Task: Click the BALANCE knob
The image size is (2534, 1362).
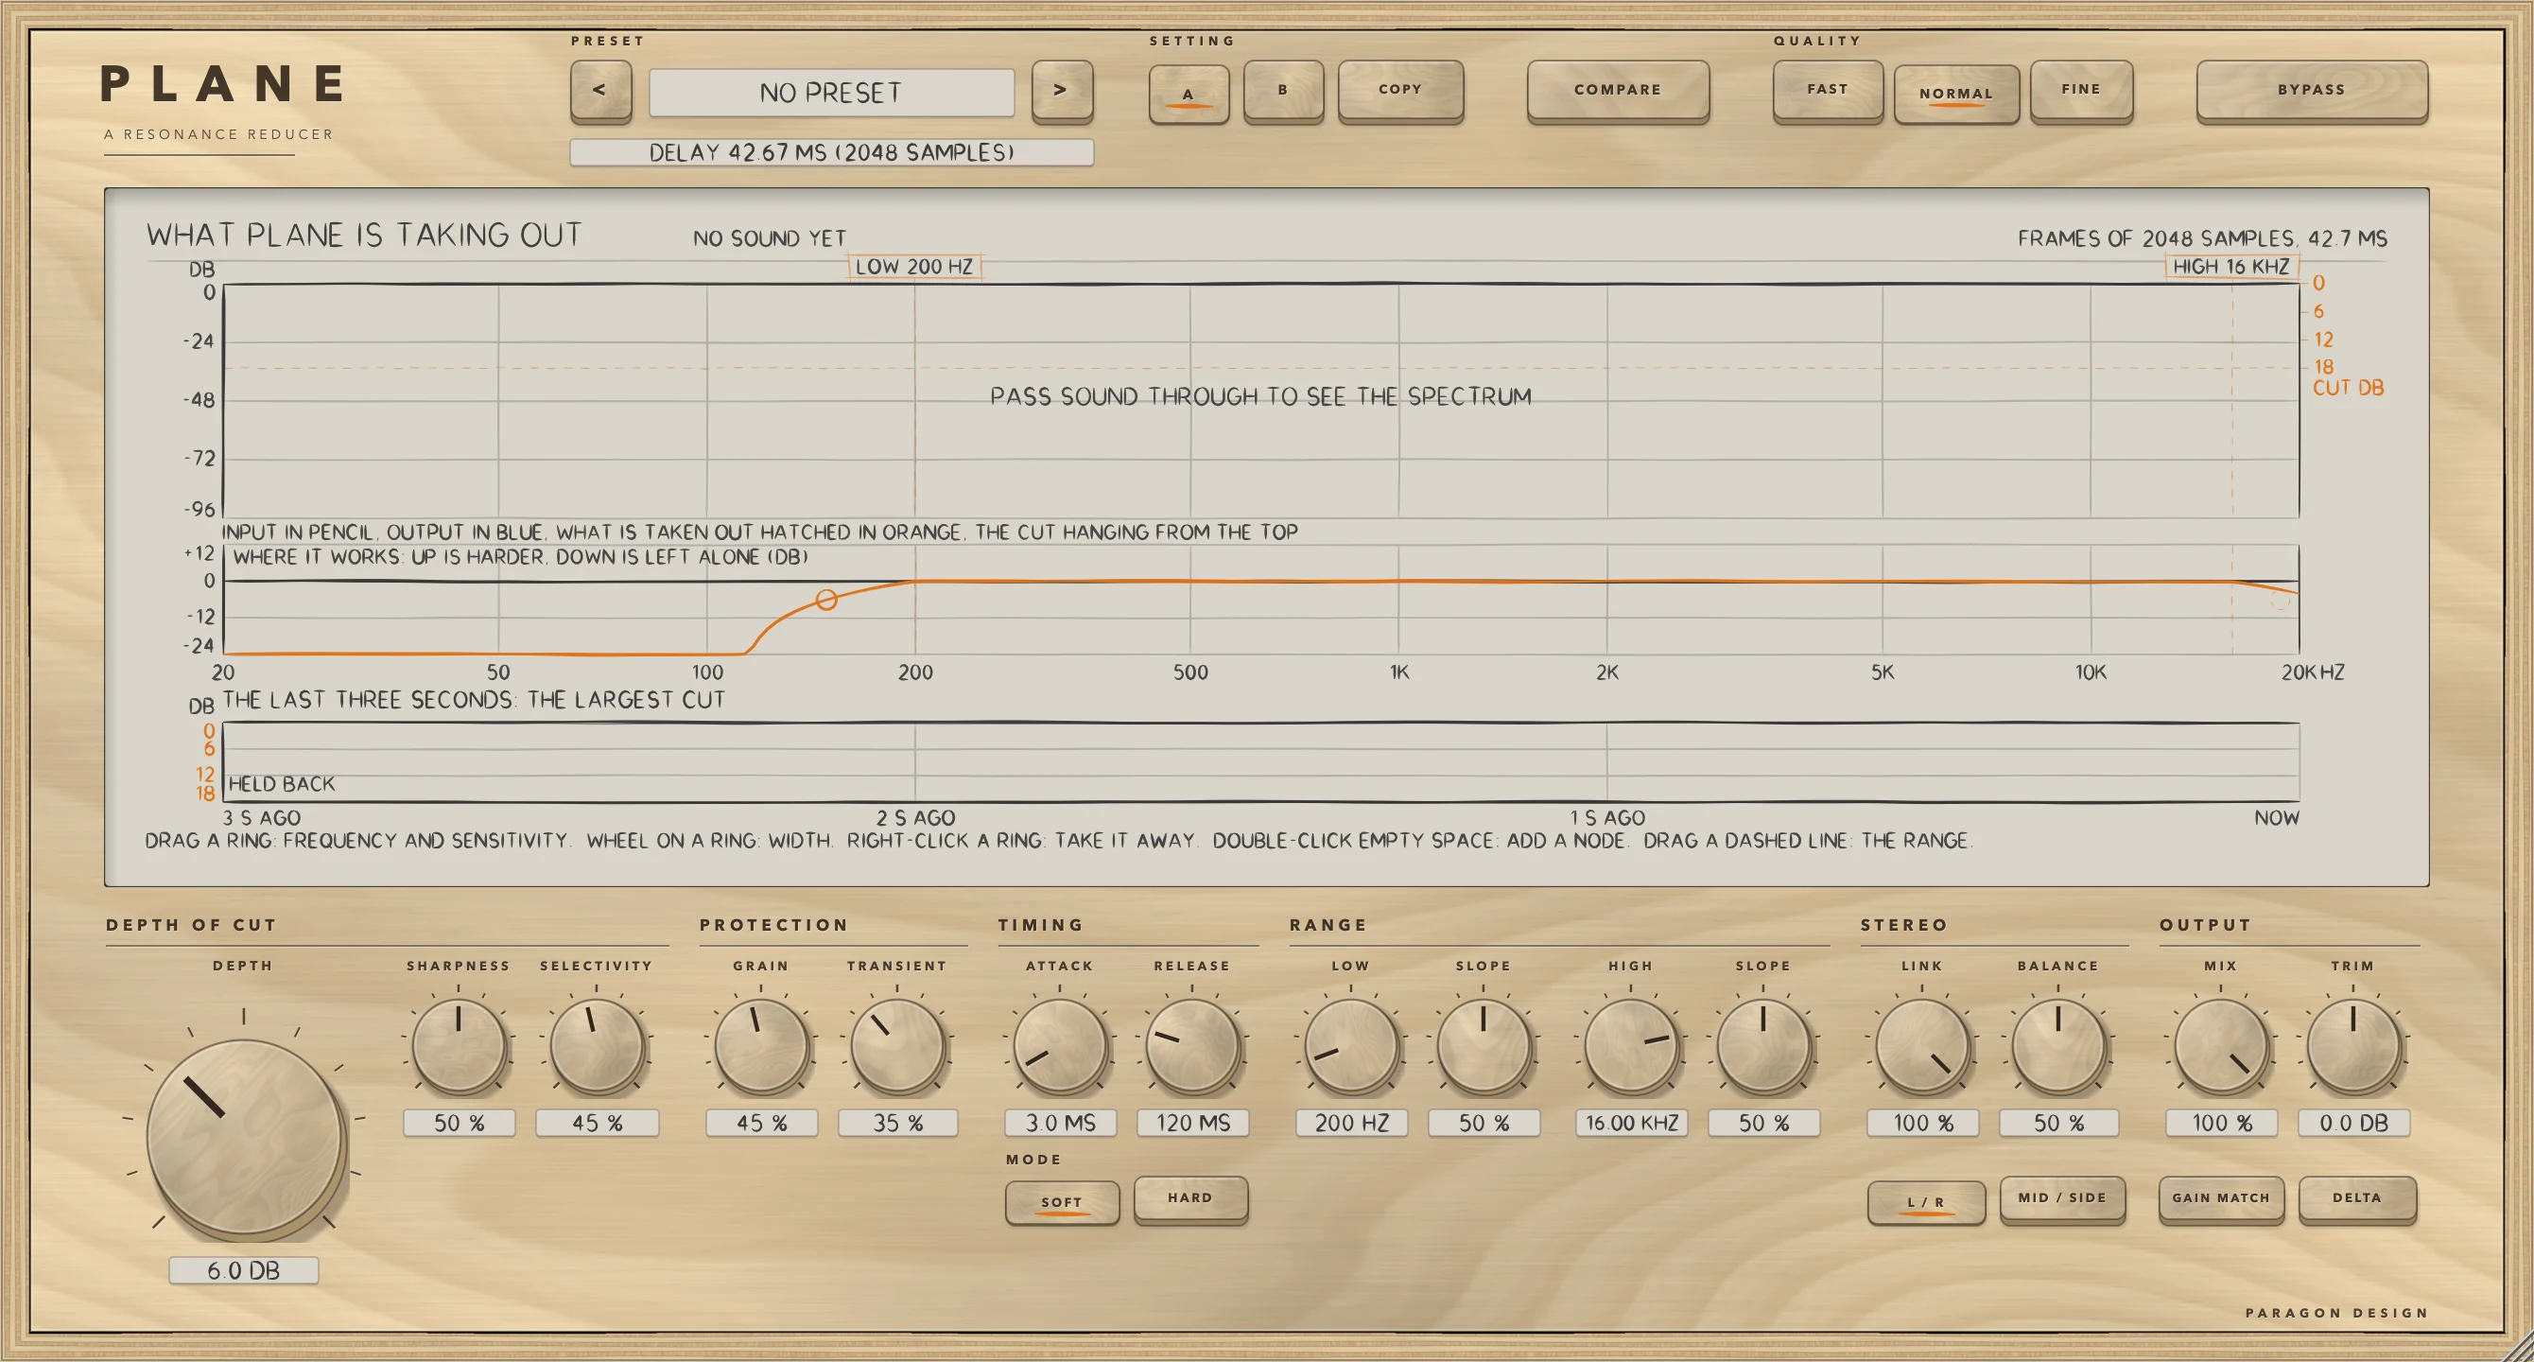Action: click(x=2057, y=1046)
